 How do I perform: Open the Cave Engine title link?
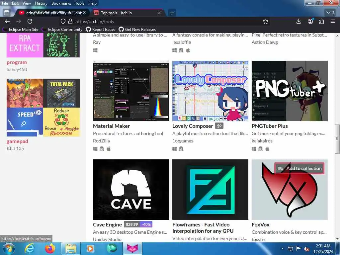107,225
